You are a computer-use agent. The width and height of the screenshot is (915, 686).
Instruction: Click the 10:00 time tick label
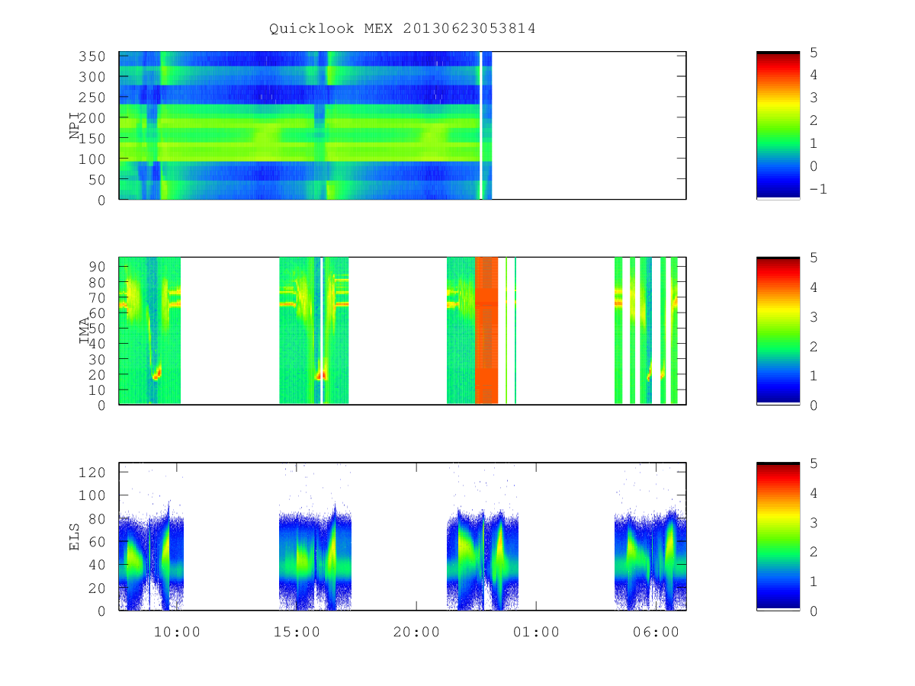pyautogui.click(x=178, y=632)
